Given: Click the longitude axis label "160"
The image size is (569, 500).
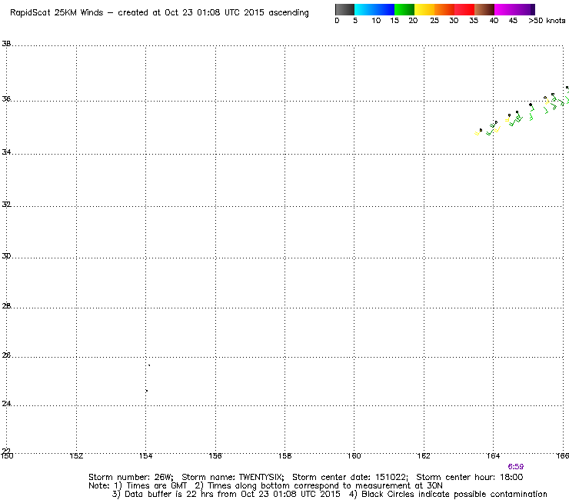Looking at the screenshot, I should (x=354, y=455).
